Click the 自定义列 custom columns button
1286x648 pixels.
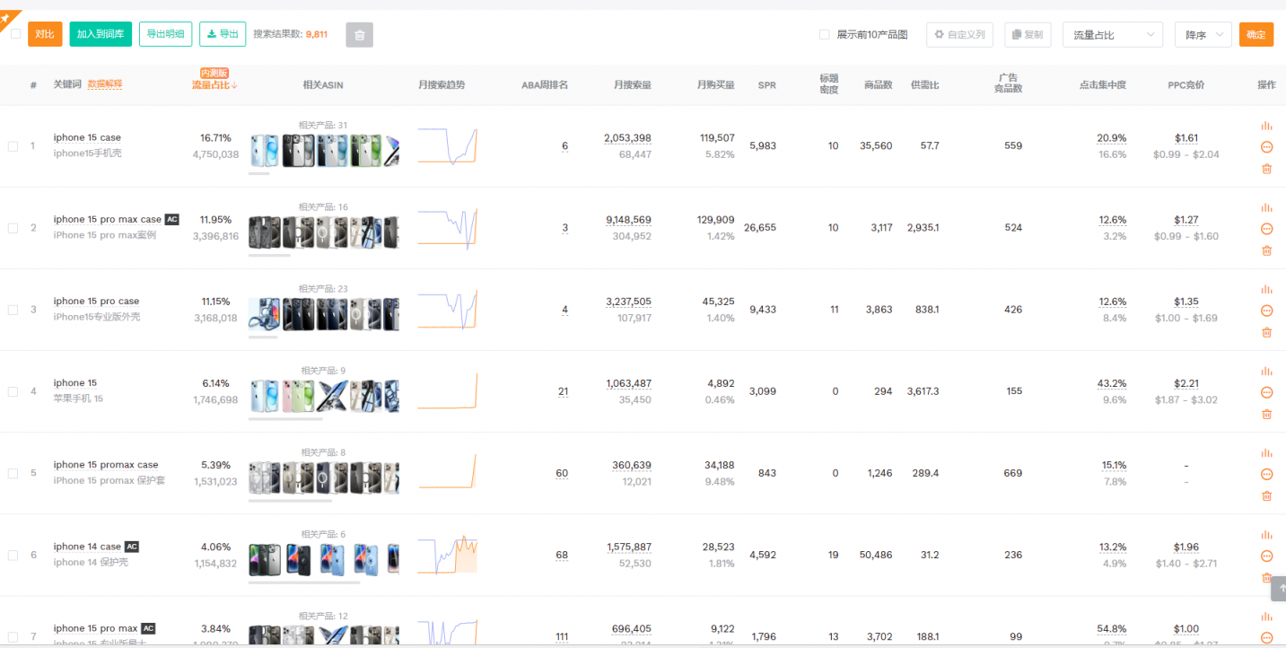(959, 35)
